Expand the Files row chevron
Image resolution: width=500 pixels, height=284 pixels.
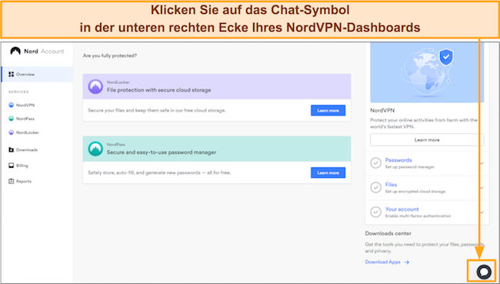tap(482, 188)
